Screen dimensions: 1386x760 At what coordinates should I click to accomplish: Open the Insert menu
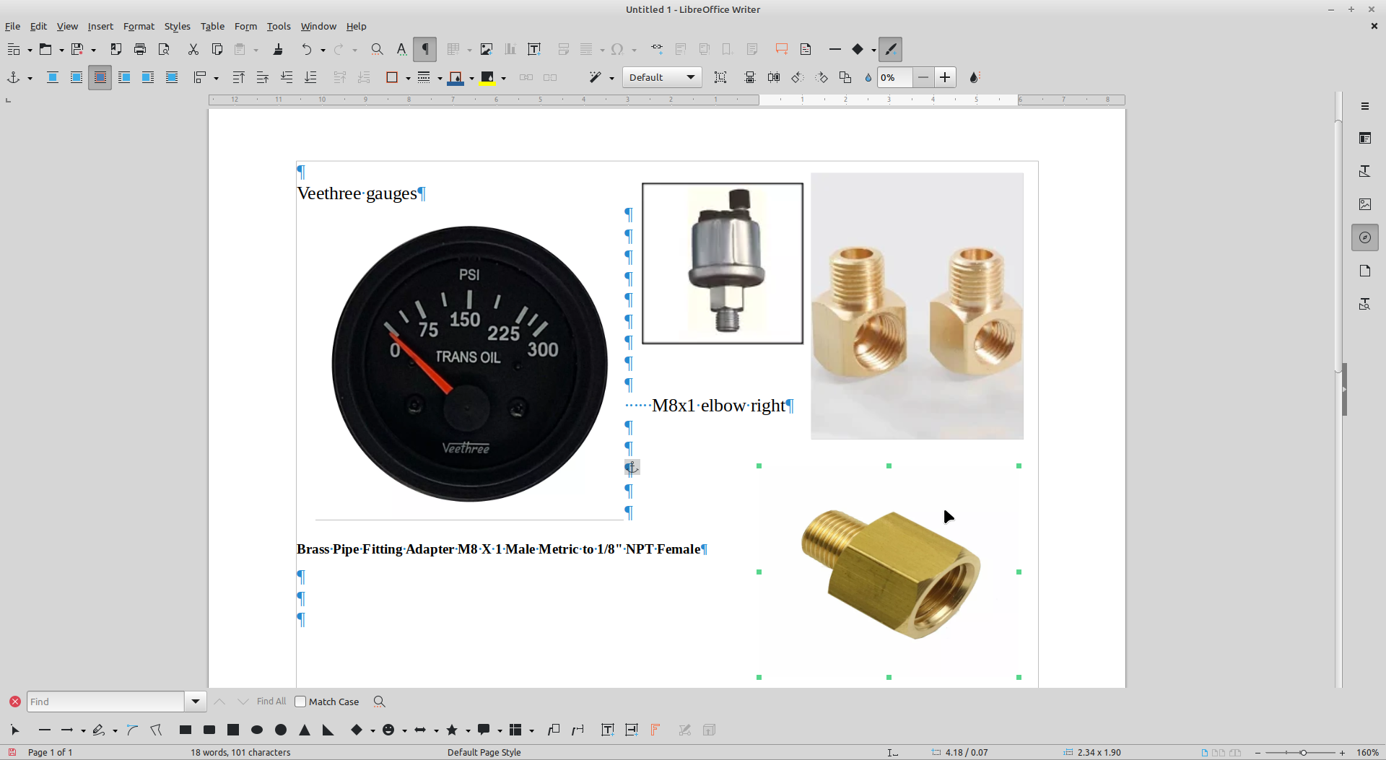tap(100, 26)
